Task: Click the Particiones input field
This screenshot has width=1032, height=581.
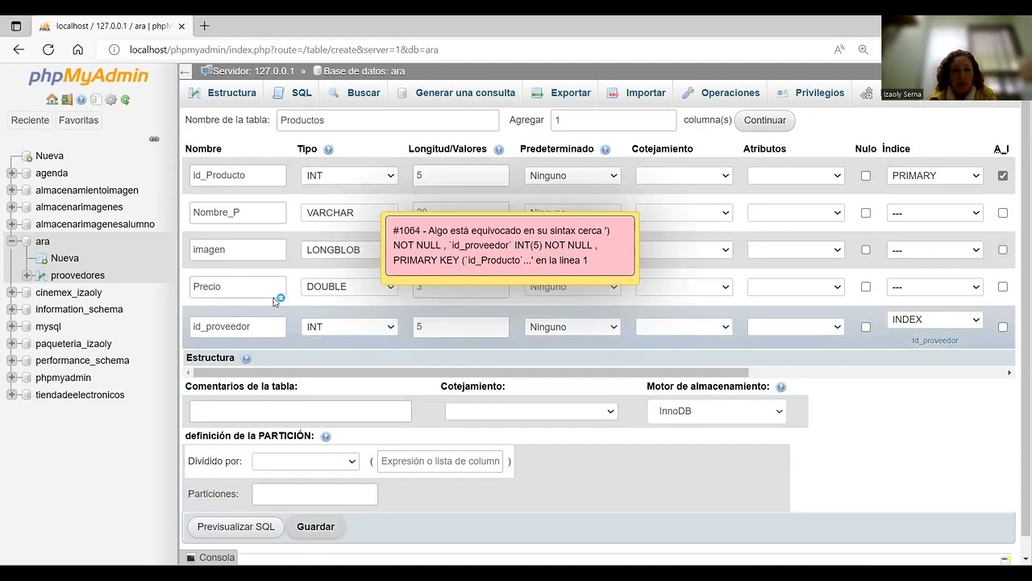Action: pos(314,494)
